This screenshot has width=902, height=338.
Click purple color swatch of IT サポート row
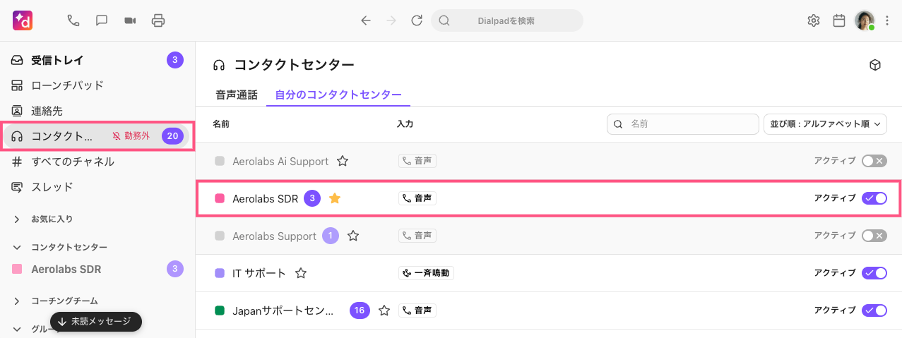(x=220, y=272)
